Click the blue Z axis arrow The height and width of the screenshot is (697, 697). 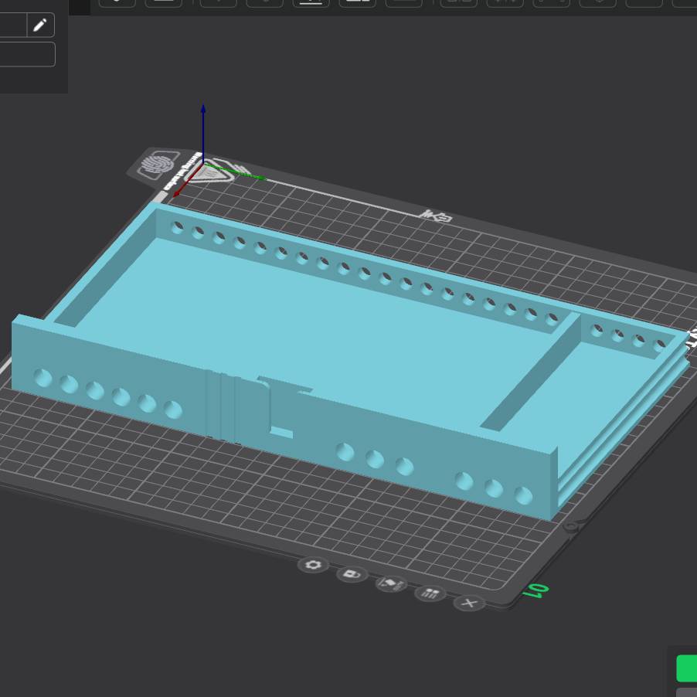coord(203,116)
